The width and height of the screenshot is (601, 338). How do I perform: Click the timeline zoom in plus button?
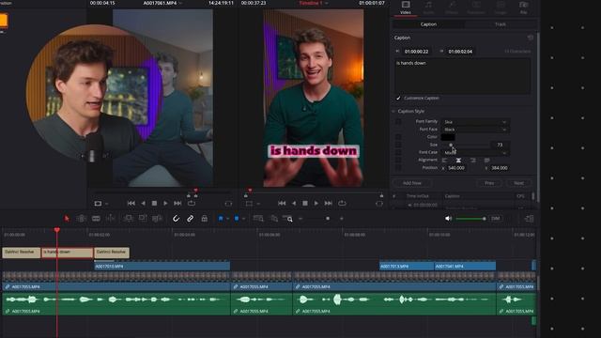[342, 219]
